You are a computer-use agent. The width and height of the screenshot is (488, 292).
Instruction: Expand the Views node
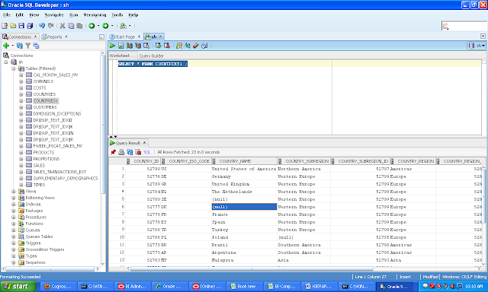tap(14, 192)
